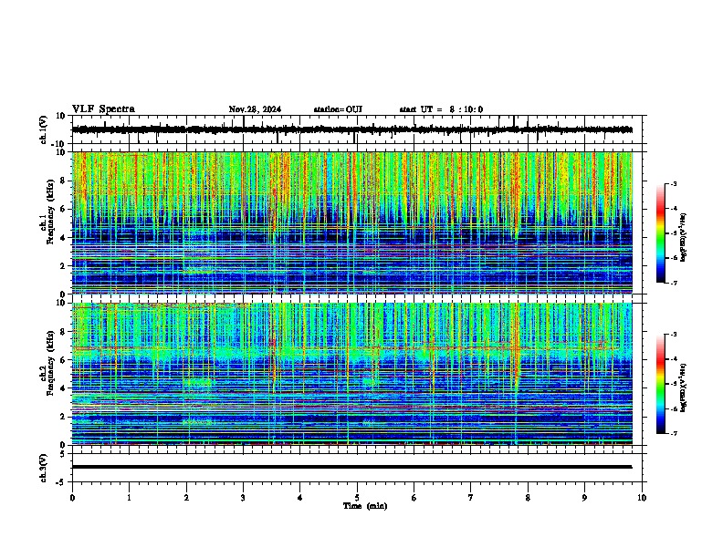The height and width of the screenshot is (558, 723).
Task: Click the "-7" tick on ch.2 colorbar
Action: [674, 434]
